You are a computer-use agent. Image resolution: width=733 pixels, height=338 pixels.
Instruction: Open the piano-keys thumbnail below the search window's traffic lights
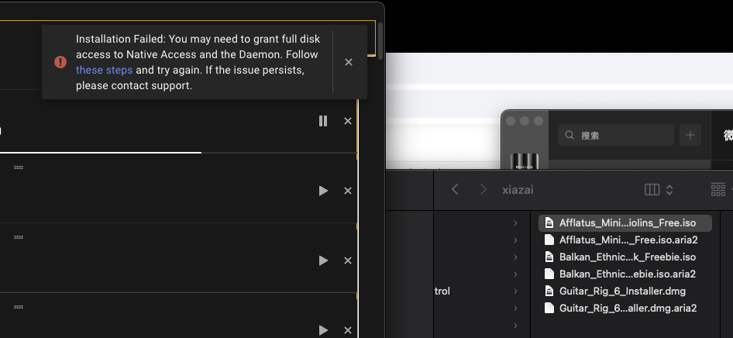point(526,161)
